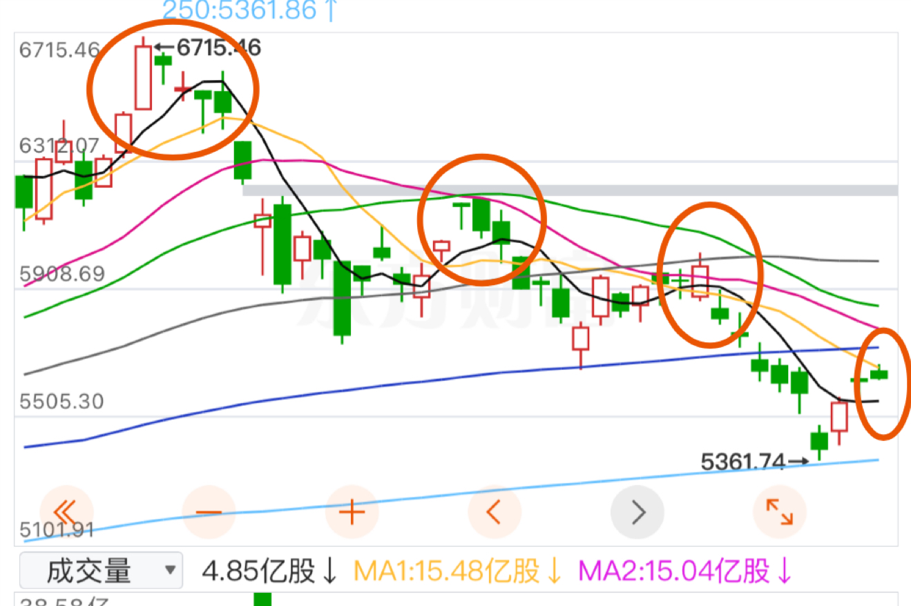The height and width of the screenshot is (606, 911).
Task: Select the MA2:15.04亿股 indicator label
Action: point(684,571)
